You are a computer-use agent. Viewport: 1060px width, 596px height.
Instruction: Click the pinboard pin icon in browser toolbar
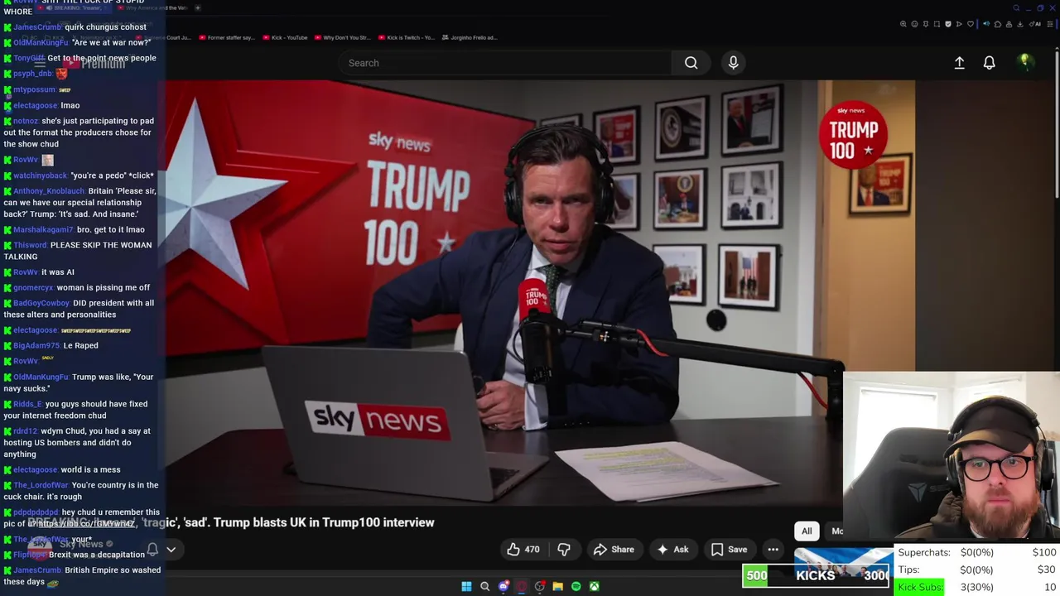coord(926,24)
